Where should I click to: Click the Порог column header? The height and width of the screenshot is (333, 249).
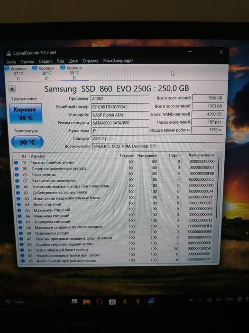click(x=174, y=155)
